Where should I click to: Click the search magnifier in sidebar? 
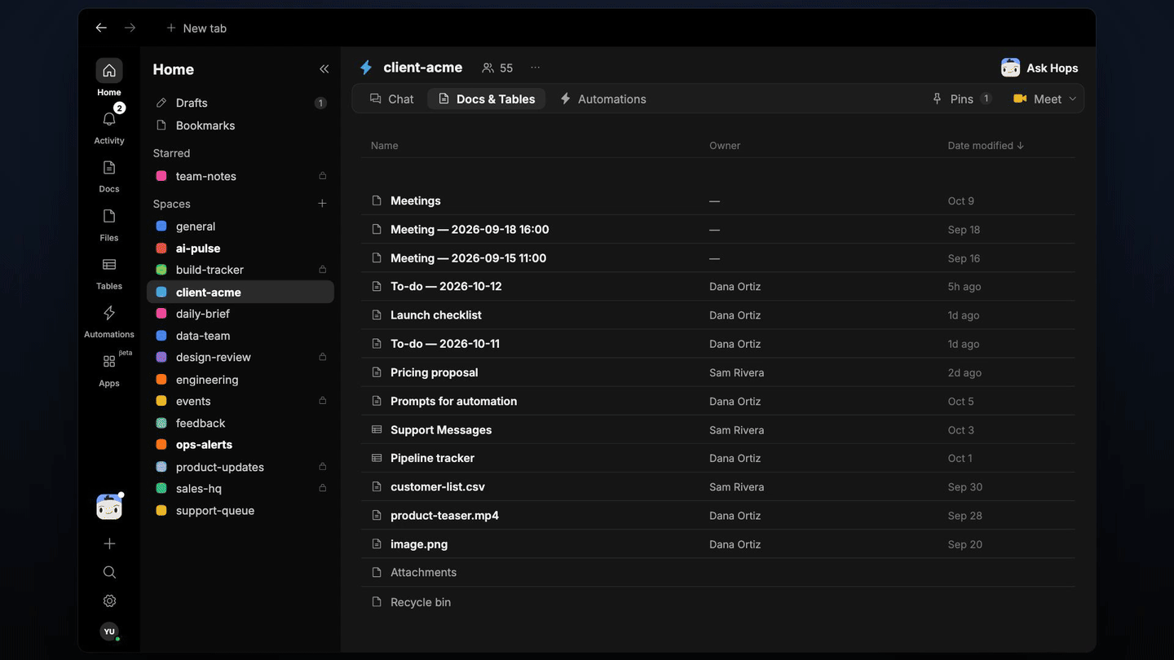point(109,572)
